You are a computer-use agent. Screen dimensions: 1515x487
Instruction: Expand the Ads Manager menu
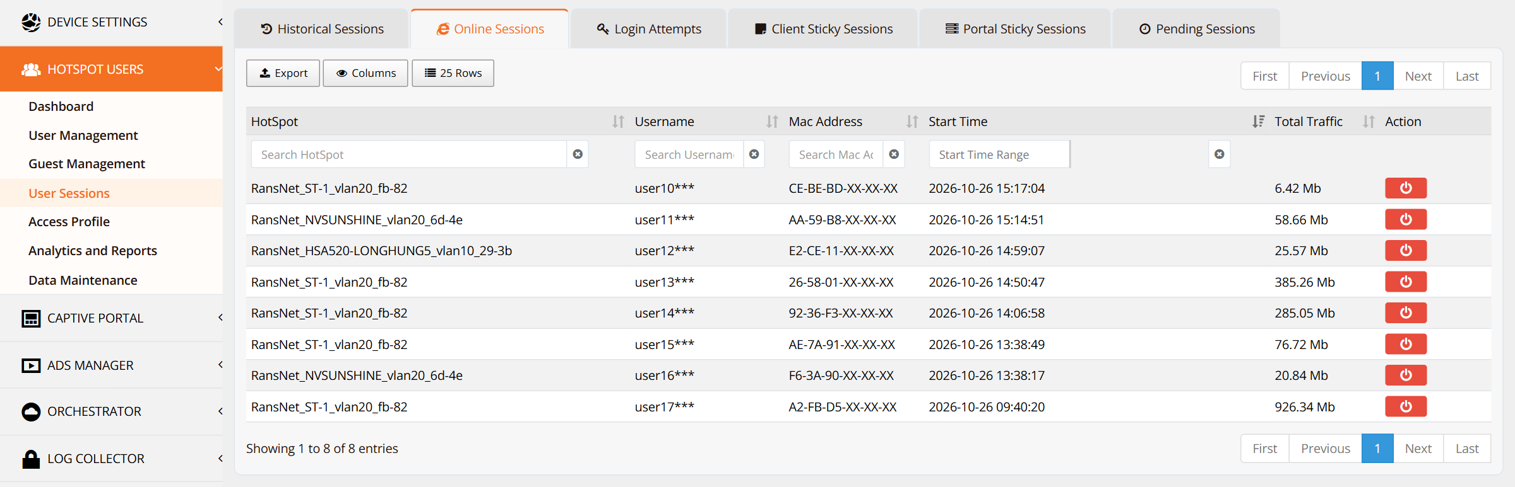click(x=111, y=365)
